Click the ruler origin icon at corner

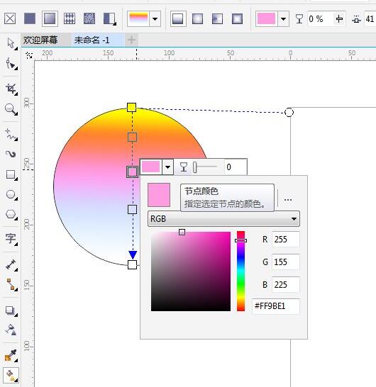coord(29,55)
